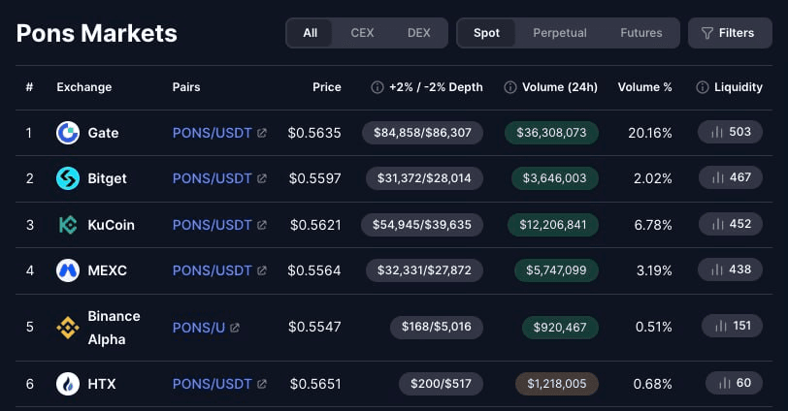Open external link icon for PONS/U pair
The width and height of the screenshot is (788, 411).
[x=235, y=328]
